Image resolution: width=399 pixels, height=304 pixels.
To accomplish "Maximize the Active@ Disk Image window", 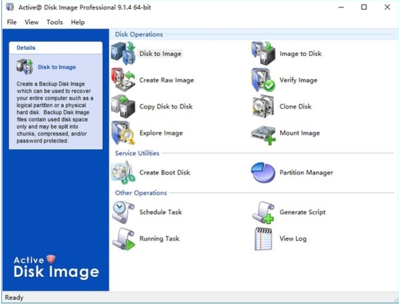I will point(364,7).
